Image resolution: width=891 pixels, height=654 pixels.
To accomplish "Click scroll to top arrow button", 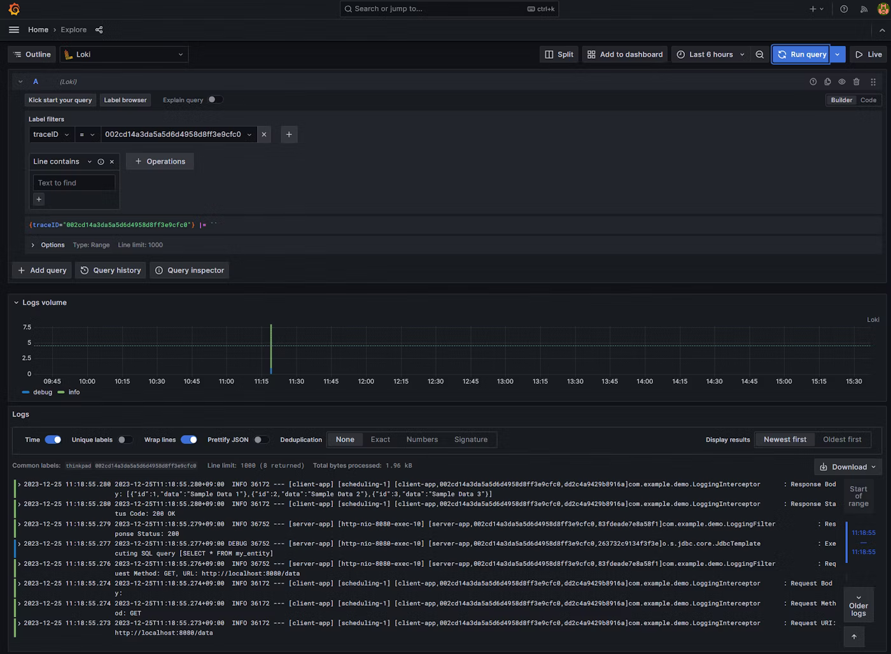I will click(853, 636).
